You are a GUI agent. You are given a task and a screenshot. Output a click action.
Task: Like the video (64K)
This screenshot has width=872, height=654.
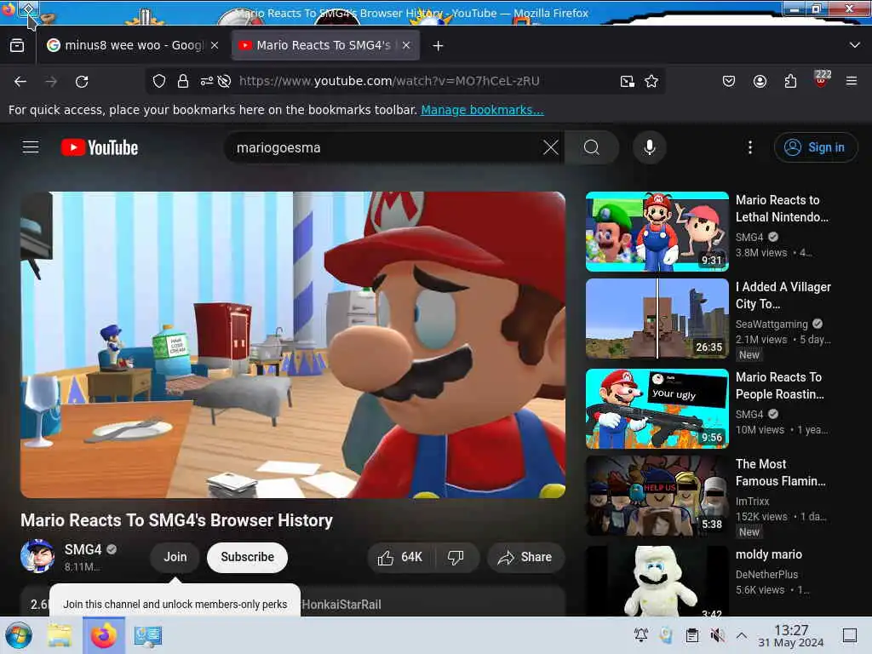(x=401, y=557)
